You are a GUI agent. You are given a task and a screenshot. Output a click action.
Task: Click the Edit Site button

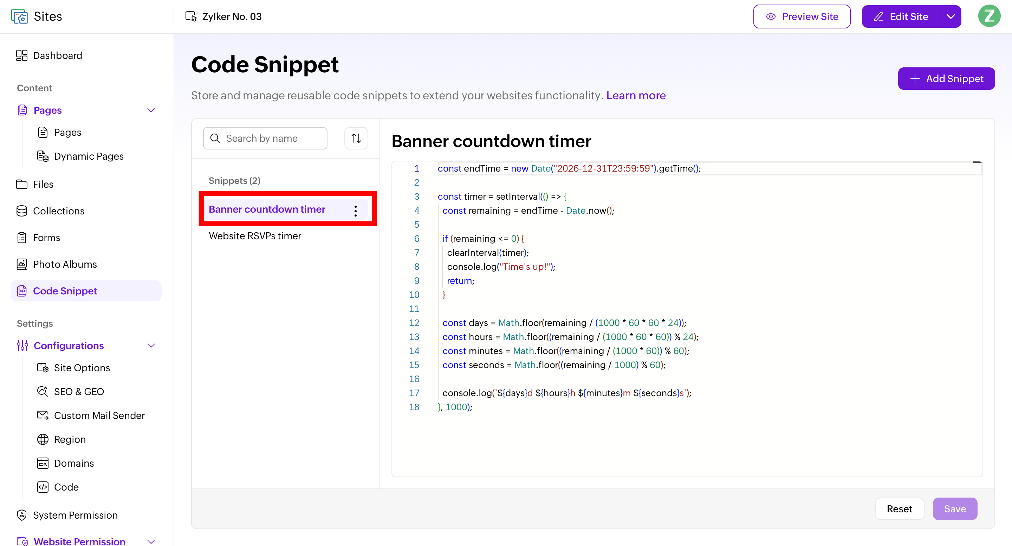tap(900, 16)
